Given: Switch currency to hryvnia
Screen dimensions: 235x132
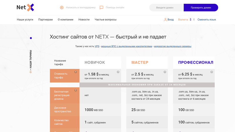Looking at the screenshot, I should [194, 20].
